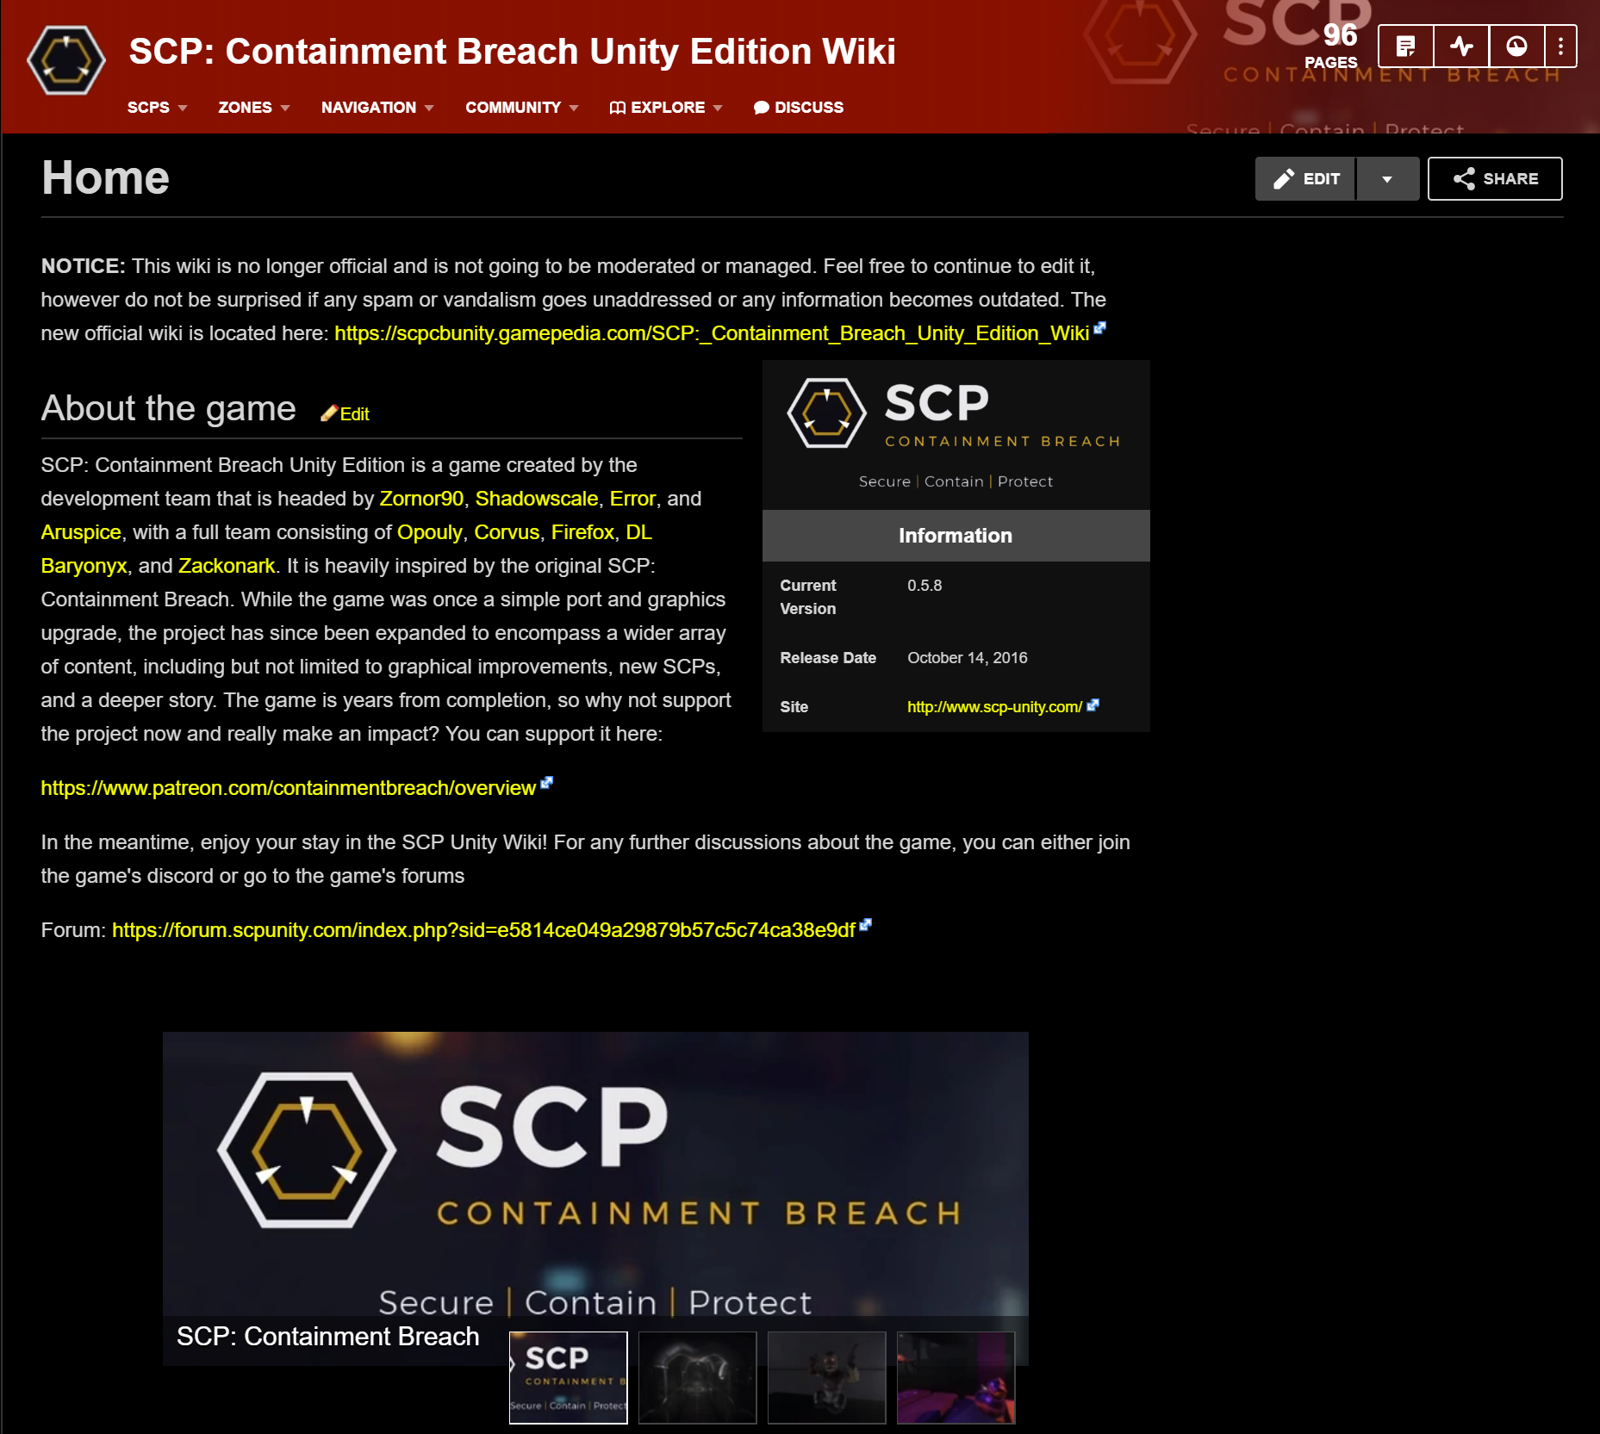Screen dimensions: 1600x1434
Task: Open the DISCUSS nav item
Action: pyautogui.click(x=799, y=108)
